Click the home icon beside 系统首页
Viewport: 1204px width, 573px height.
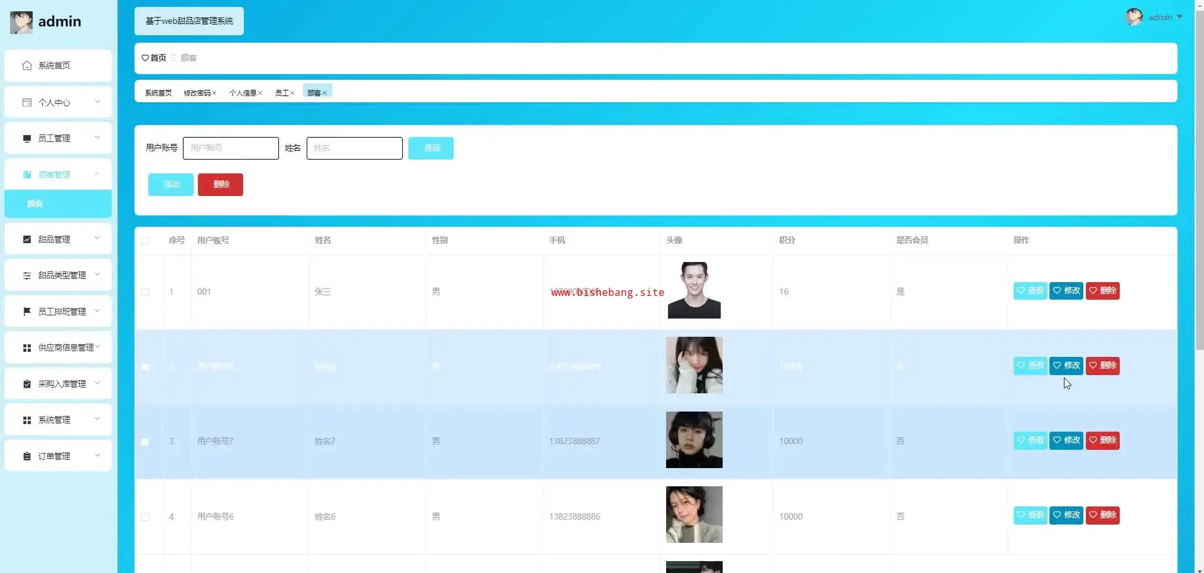tap(26, 65)
